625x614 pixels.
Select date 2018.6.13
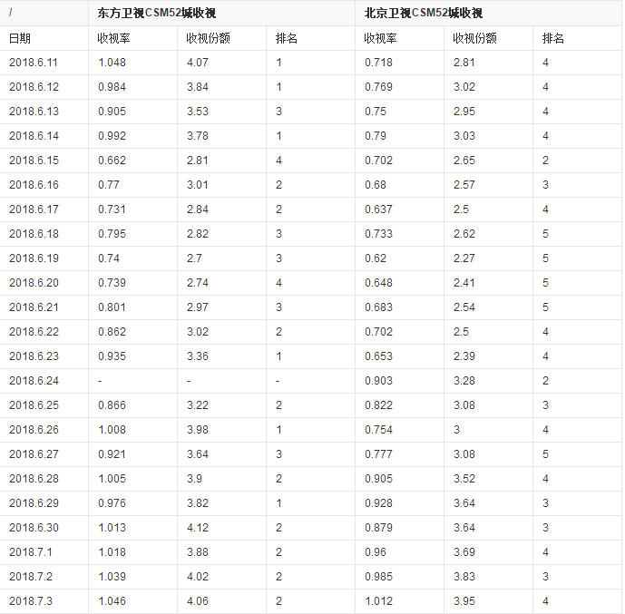click(34, 112)
